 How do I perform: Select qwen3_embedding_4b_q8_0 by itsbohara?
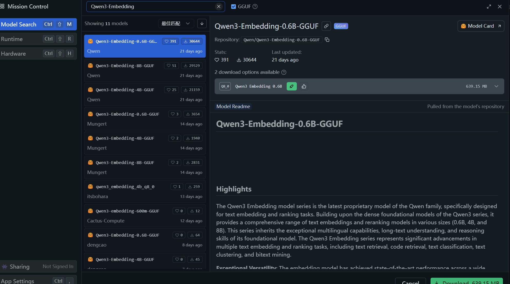coord(145,191)
